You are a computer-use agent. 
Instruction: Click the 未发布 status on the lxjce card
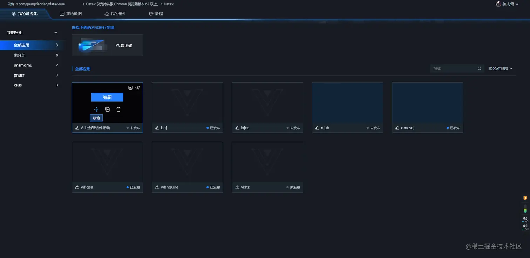pyautogui.click(x=293, y=128)
